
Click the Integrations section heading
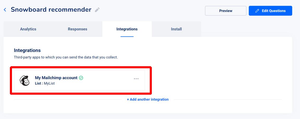point(27,50)
